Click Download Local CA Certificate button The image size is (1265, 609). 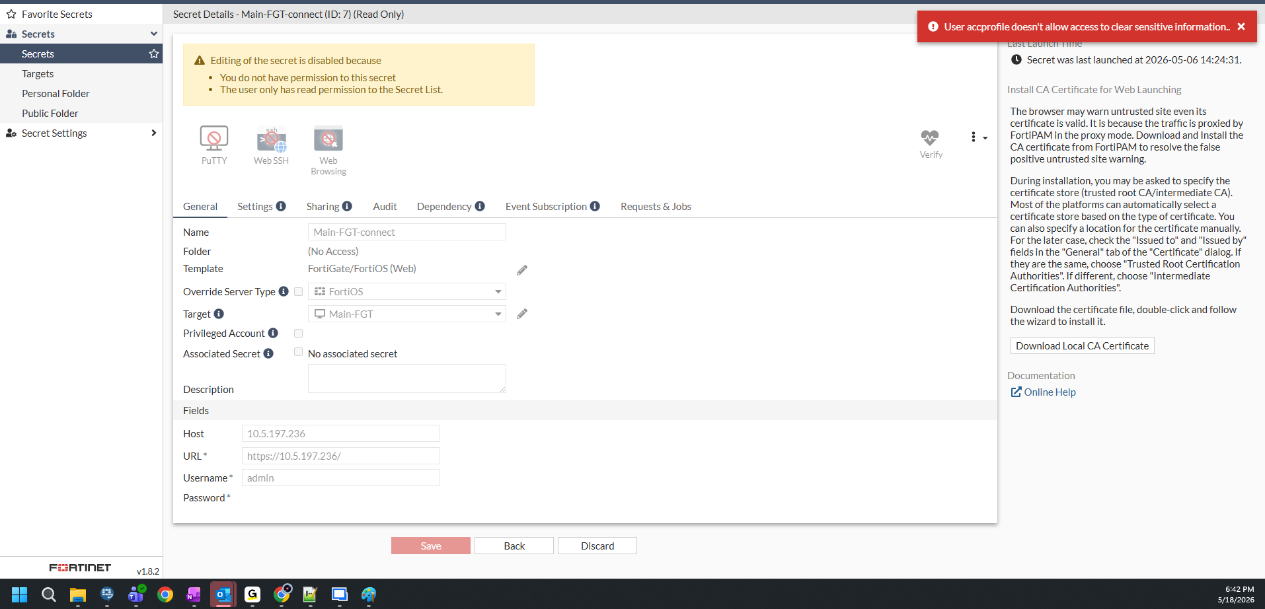(1082, 345)
